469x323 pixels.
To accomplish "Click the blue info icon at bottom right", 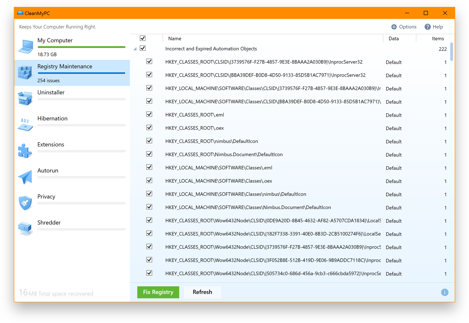I will 445,292.
